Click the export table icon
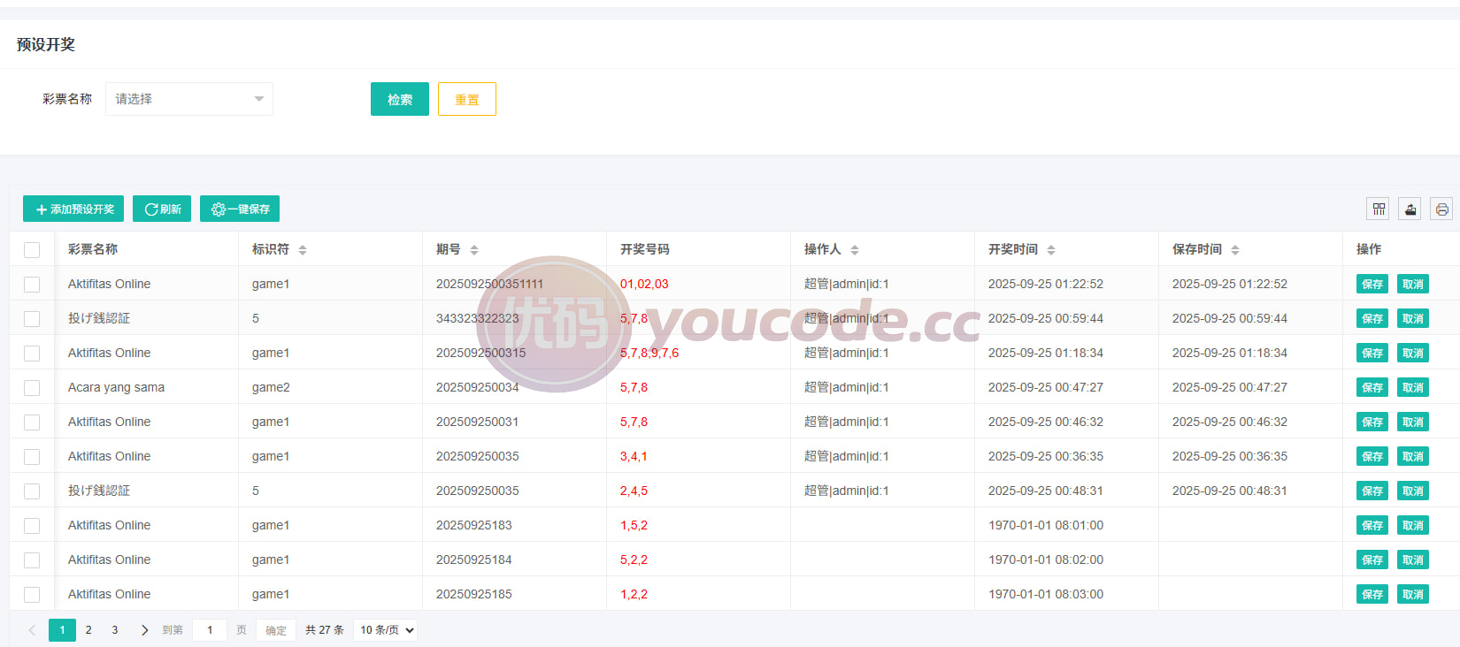 pos(1410,209)
